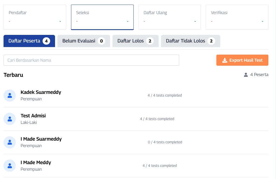
Task: Focus the Cari Berdasarkan Nama search field
Action: tap(91, 60)
